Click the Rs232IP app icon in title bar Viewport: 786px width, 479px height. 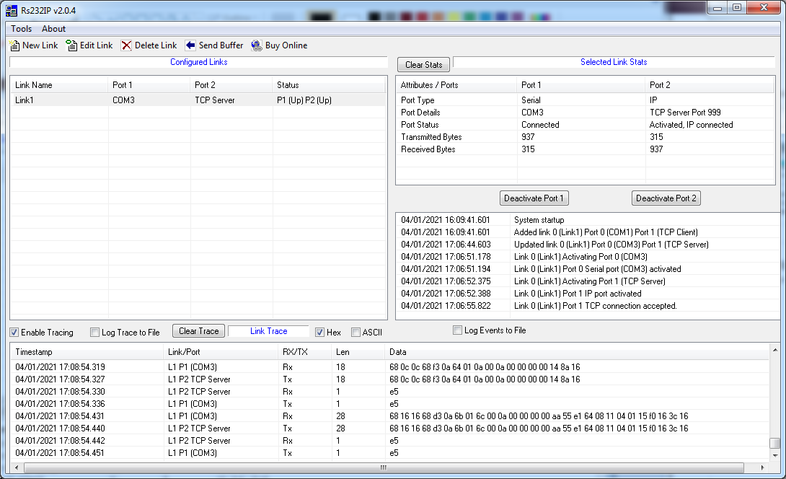pos(11,8)
